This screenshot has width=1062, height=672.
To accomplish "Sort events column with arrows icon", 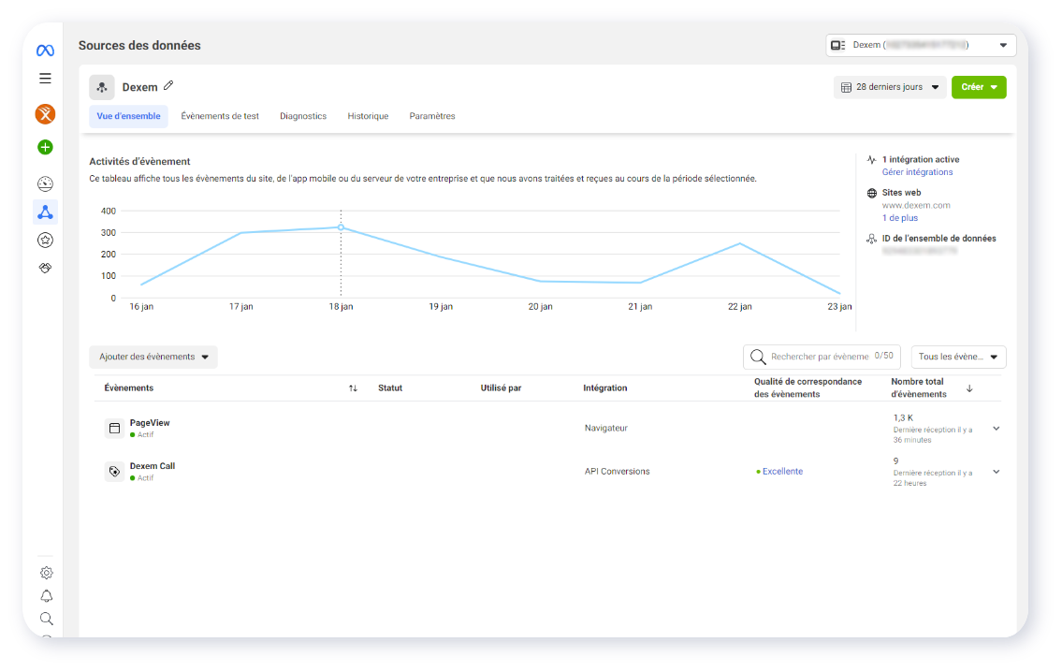I will 353,388.
